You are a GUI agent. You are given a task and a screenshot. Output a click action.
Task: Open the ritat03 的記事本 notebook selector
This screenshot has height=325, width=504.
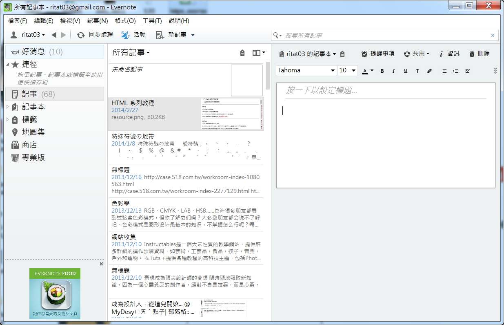click(x=307, y=54)
